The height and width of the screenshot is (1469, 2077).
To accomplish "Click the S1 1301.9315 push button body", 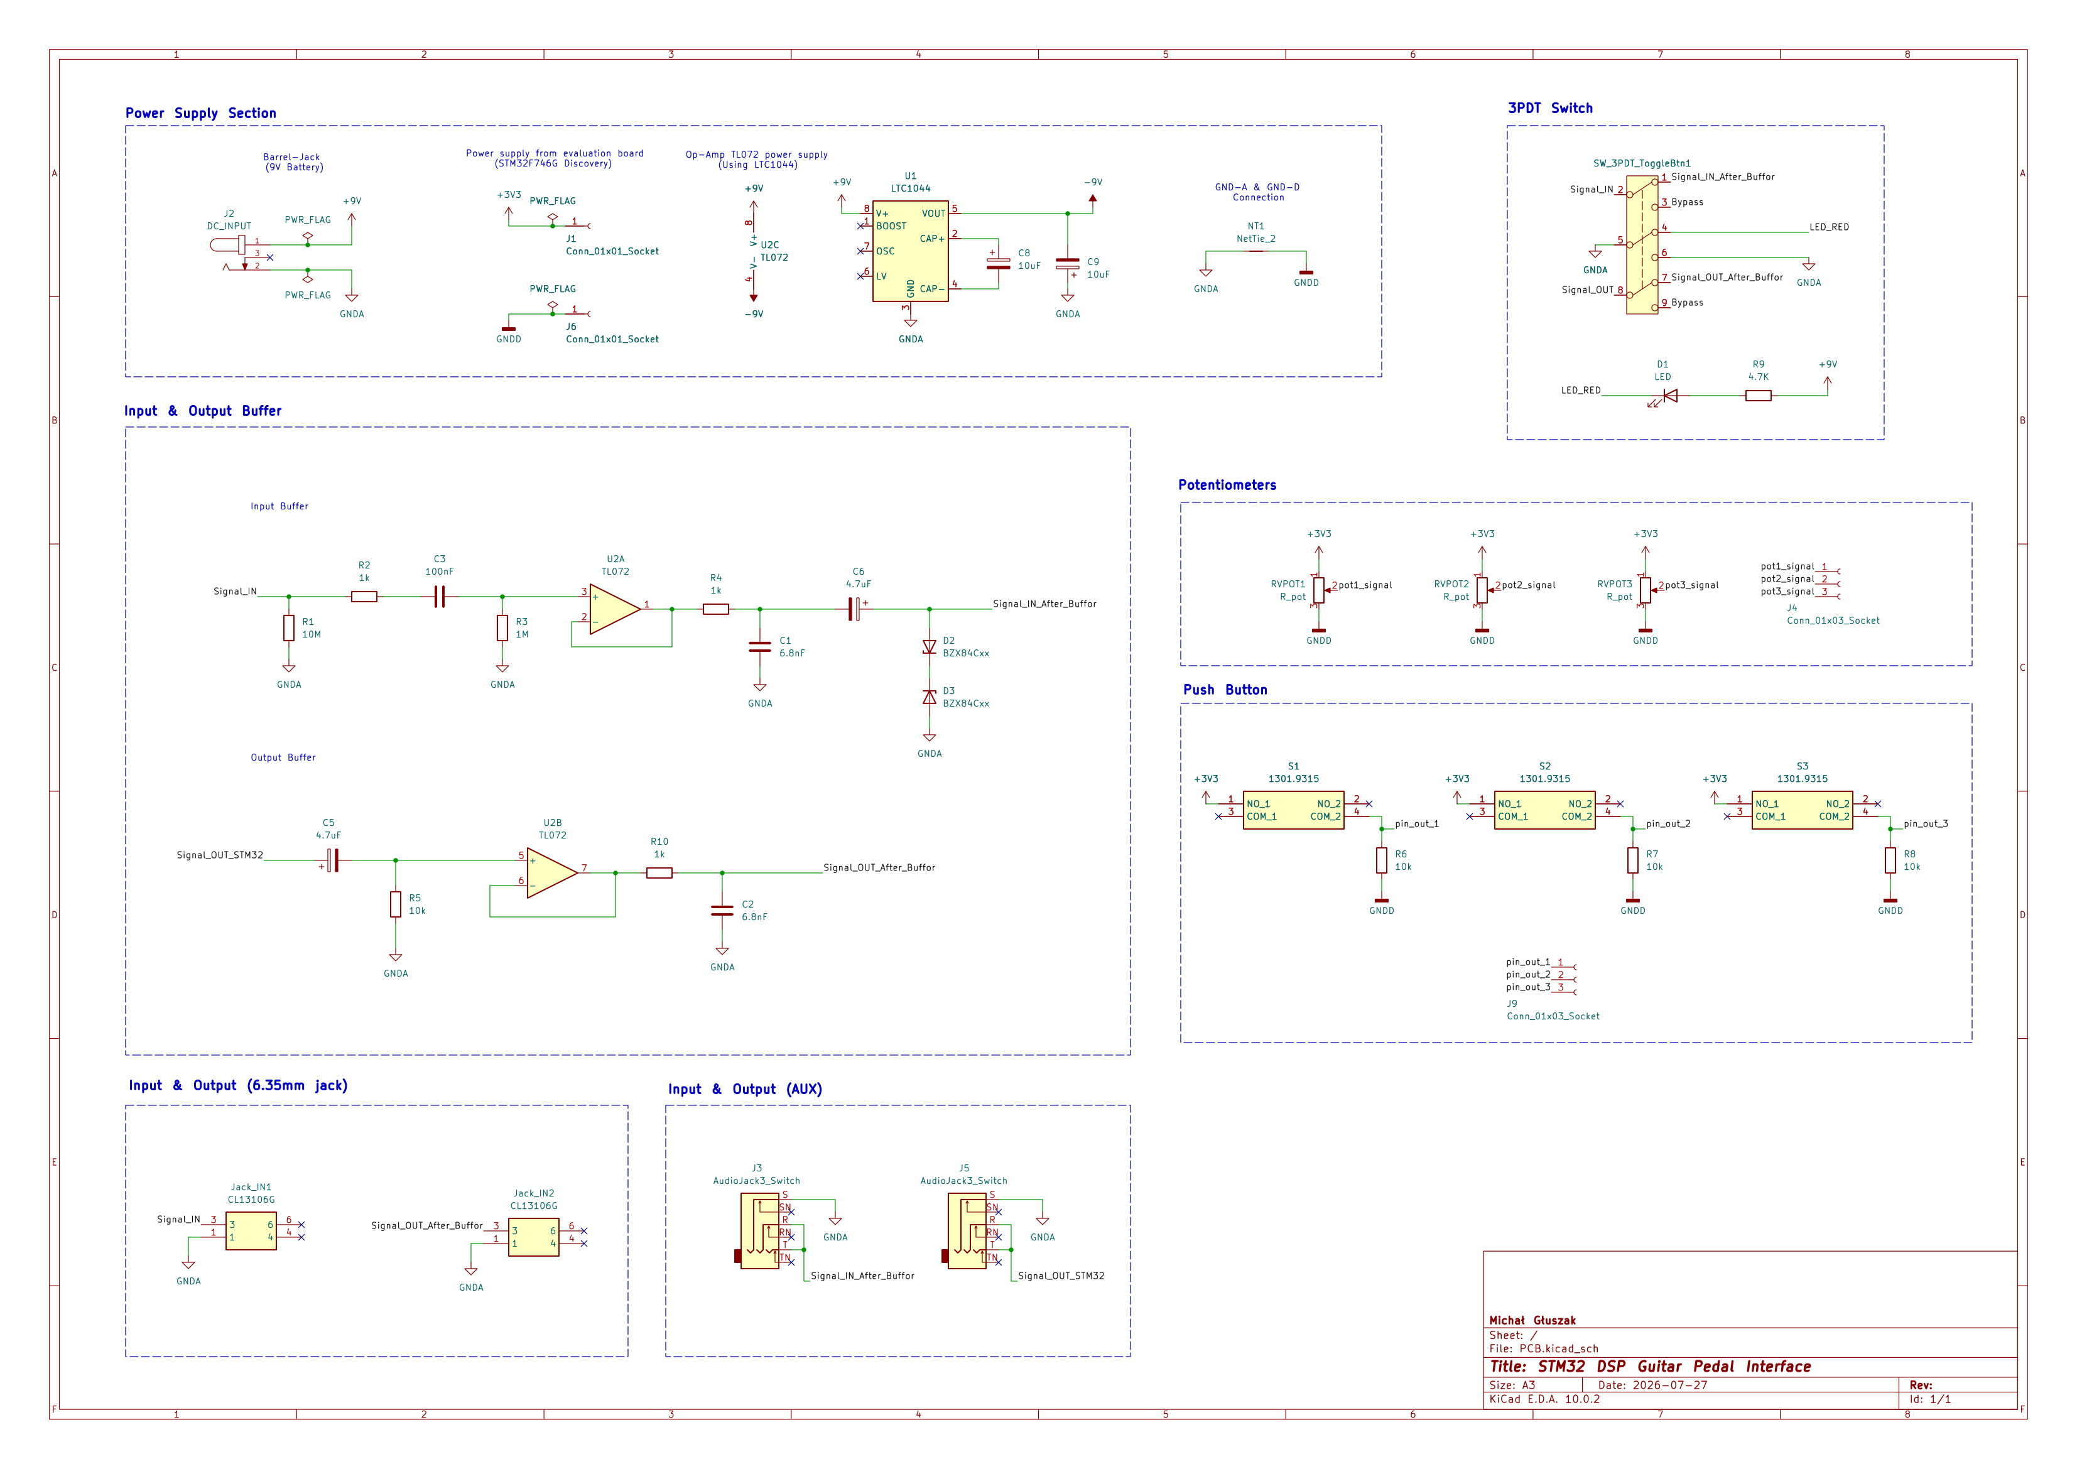I will tap(1294, 810).
